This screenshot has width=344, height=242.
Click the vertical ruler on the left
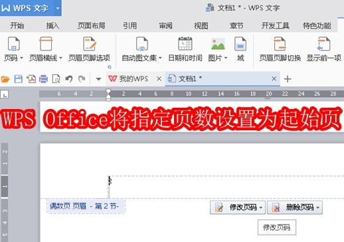coord(5,192)
